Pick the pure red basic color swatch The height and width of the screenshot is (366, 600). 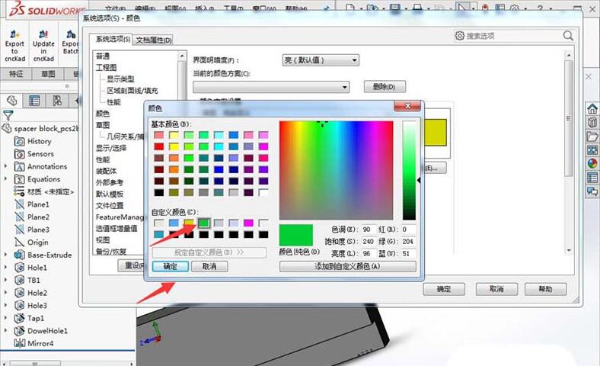[x=159, y=146]
